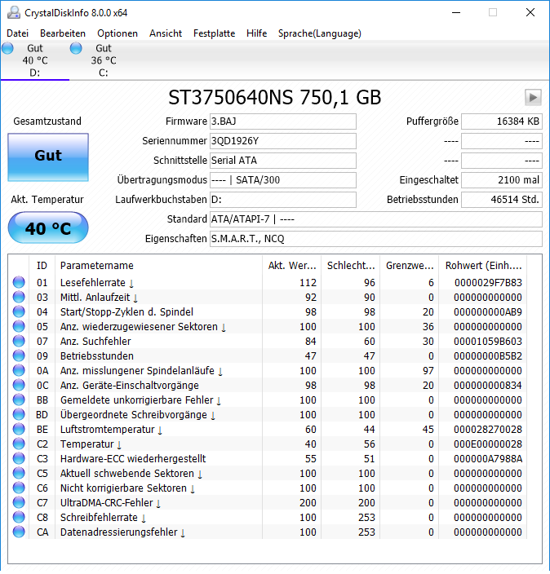The height and width of the screenshot is (574, 550).
Task: Click status orb of Gemeldete unkorrigierbare Fehler row
Action: 19,400
